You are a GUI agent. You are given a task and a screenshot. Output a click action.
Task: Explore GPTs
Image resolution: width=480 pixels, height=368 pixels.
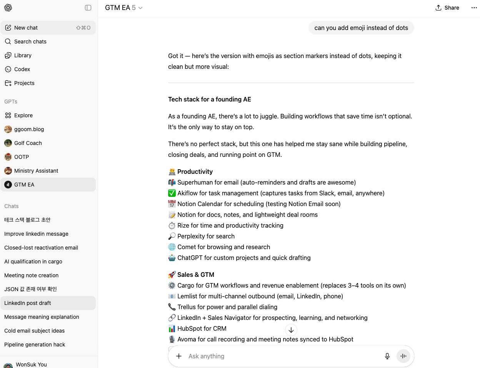[x=23, y=115]
